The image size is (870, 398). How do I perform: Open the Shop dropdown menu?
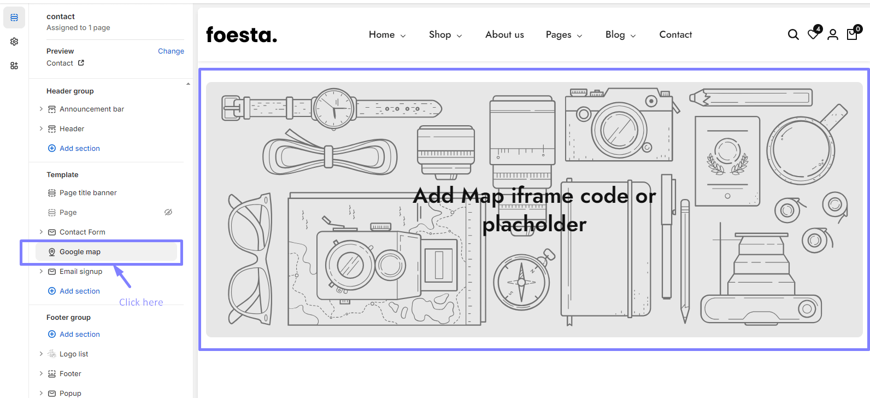coord(445,35)
